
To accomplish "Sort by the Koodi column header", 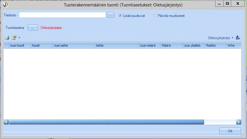I will click(41, 45).
